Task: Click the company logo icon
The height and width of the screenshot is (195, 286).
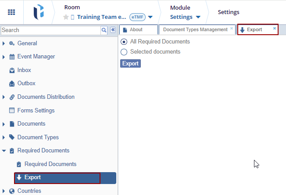Action: coord(38,12)
